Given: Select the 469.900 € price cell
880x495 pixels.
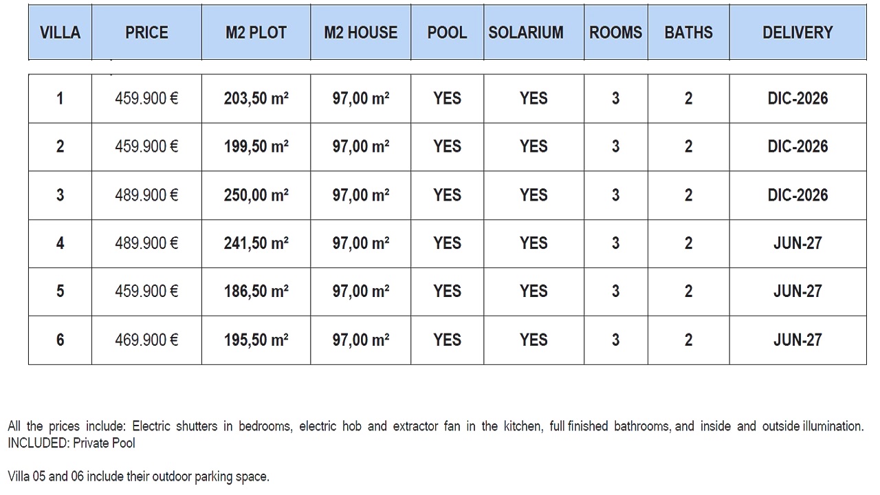Looking at the screenshot, I should coord(146,340).
